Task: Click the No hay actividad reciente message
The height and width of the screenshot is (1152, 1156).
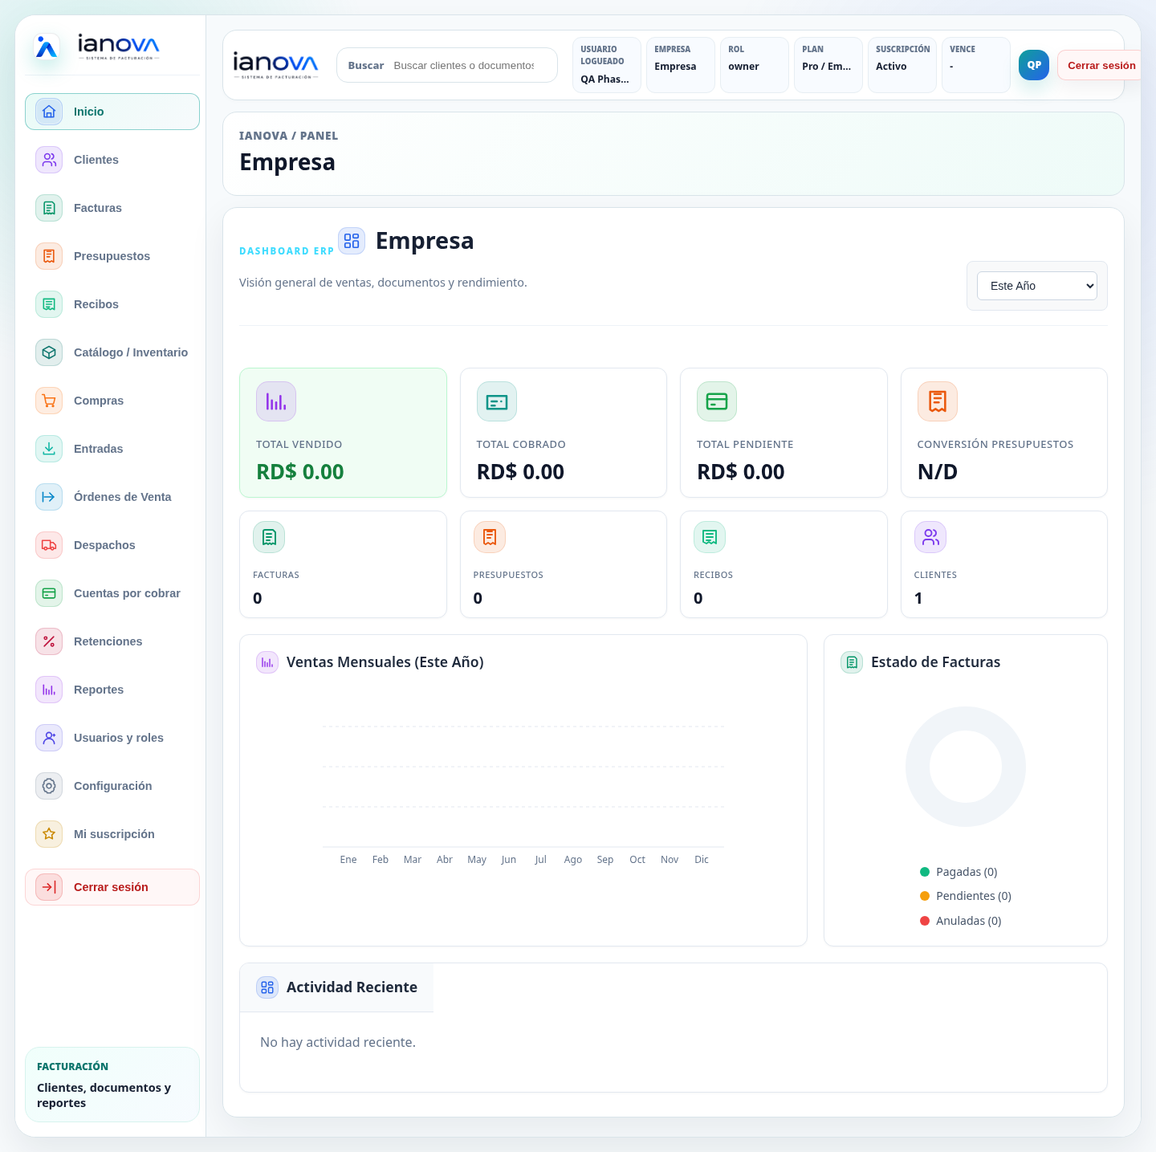Action: [x=338, y=1042]
